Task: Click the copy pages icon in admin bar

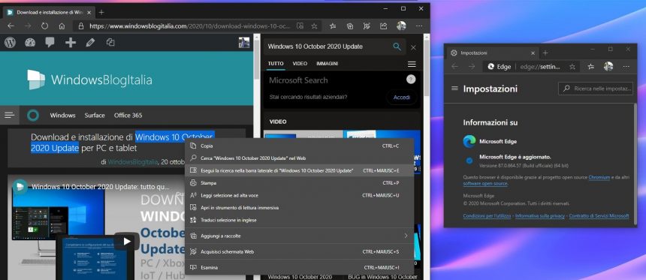Action: click(110, 42)
